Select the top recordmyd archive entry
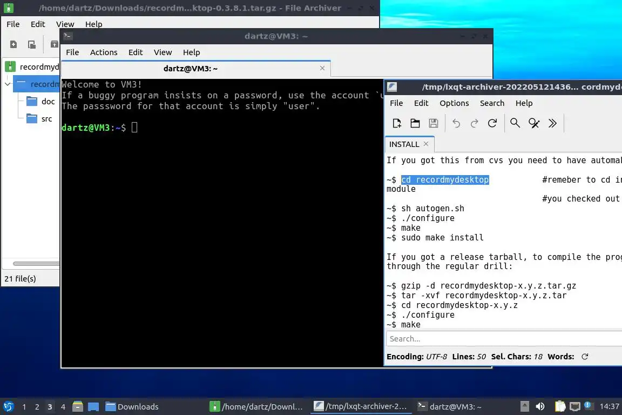The image size is (622, 415). [32, 66]
